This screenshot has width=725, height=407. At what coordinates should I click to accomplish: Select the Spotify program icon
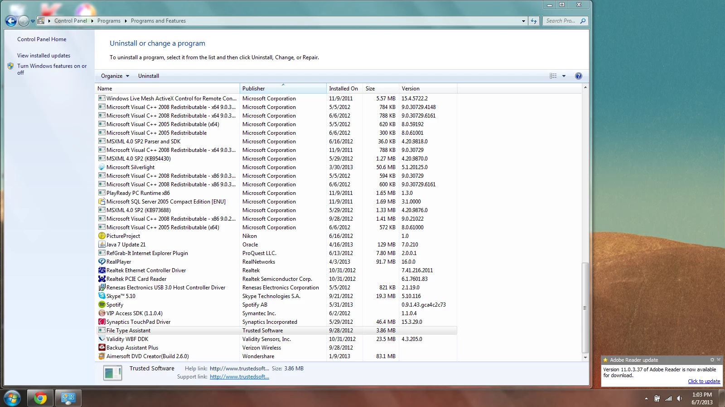[102, 305]
